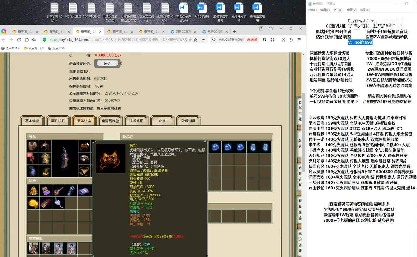This screenshot has height=257, width=417.
Task: Open 基本信息 tab
Action: (32, 121)
